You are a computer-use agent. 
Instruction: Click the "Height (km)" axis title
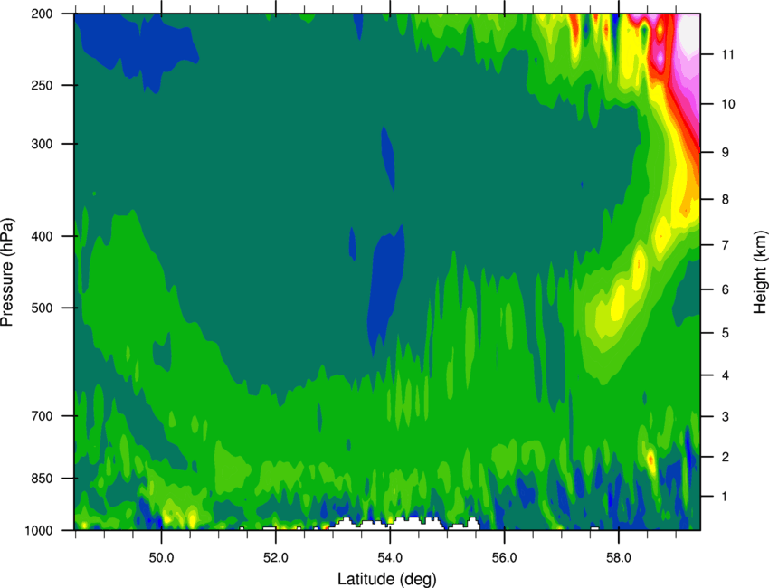760,271
